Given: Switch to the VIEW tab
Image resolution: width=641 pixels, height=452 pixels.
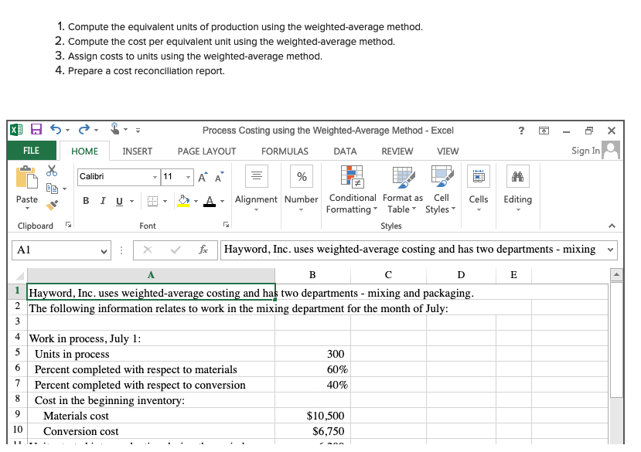Looking at the screenshot, I should (448, 151).
